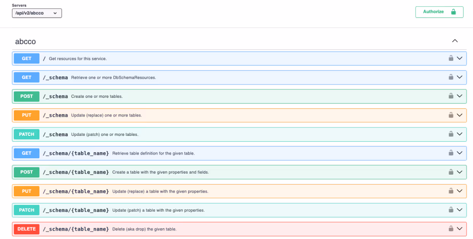Click the /_schema path in the POST row
Viewport: 473px width, 239px height.
point(55,96)
